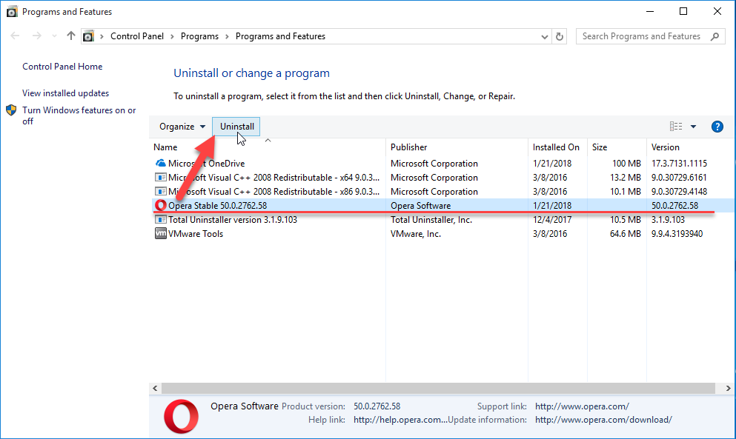Screen dimensions: 736x439
Task: Click the Back navigation arrow
Action: [15, 36]
